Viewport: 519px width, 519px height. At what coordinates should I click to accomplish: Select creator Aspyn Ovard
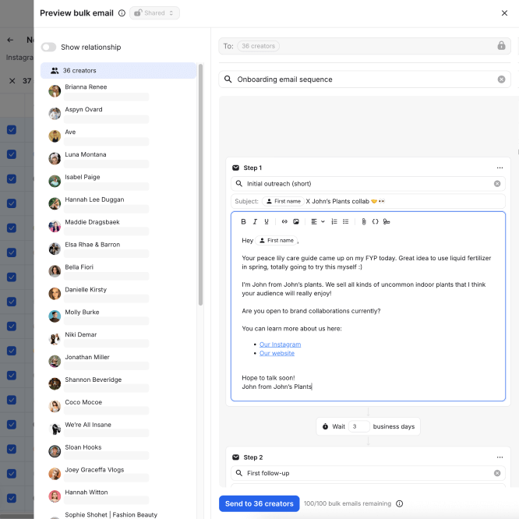coord(118,114)
